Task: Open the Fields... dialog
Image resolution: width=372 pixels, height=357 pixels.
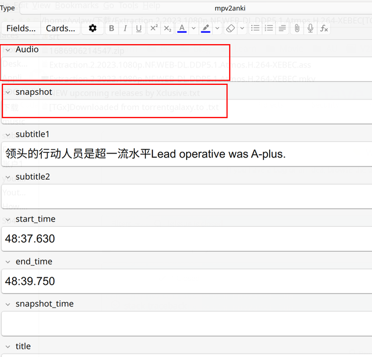Action: coord(21,28)
